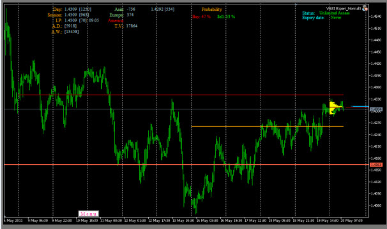Click the 1.4210 price axis label
The width and height of the screenshot is (387, 229).
(x=376, y=146)
